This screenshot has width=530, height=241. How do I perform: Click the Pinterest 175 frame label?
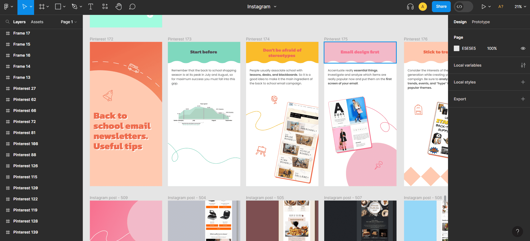coord(336,39)
